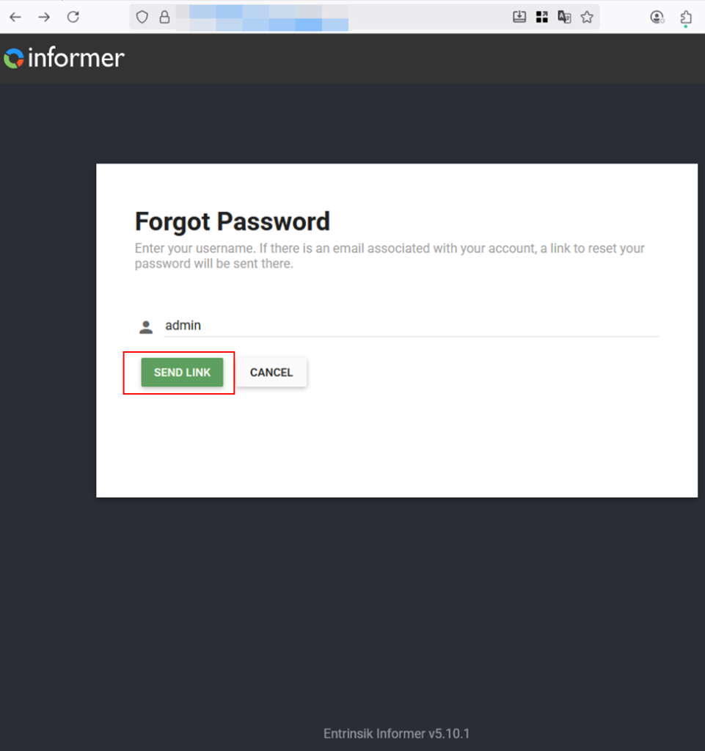Click the informer logo in header
This screenshot has height=751, width=705.
(64, 58)
